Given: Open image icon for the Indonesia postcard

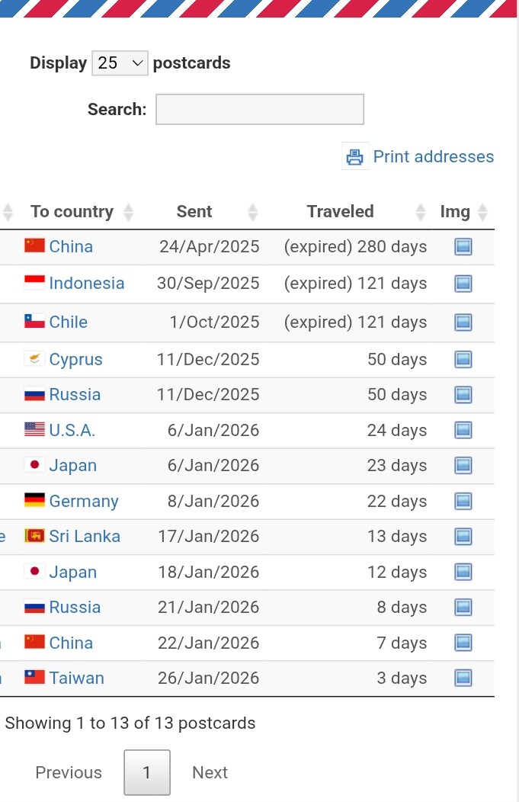Looking at the screenshot, I should [x=463, y=284].
